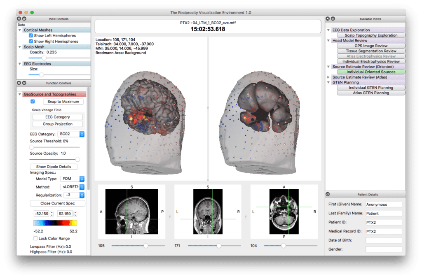Screen dimensions: 422x279
Task: Expand Source Estimate Review (Atlas) section
Action: tap(328, 77)
